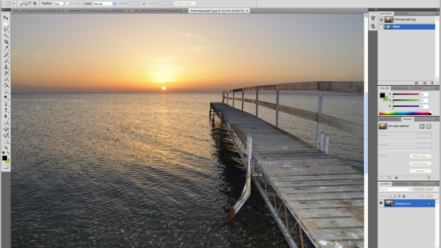441x248 pixels.
Task: Click Add to Selection mode icon
Action: [25, 3]
